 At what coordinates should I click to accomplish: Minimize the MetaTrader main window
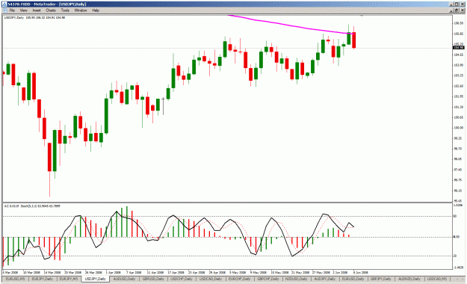(452, 4)
